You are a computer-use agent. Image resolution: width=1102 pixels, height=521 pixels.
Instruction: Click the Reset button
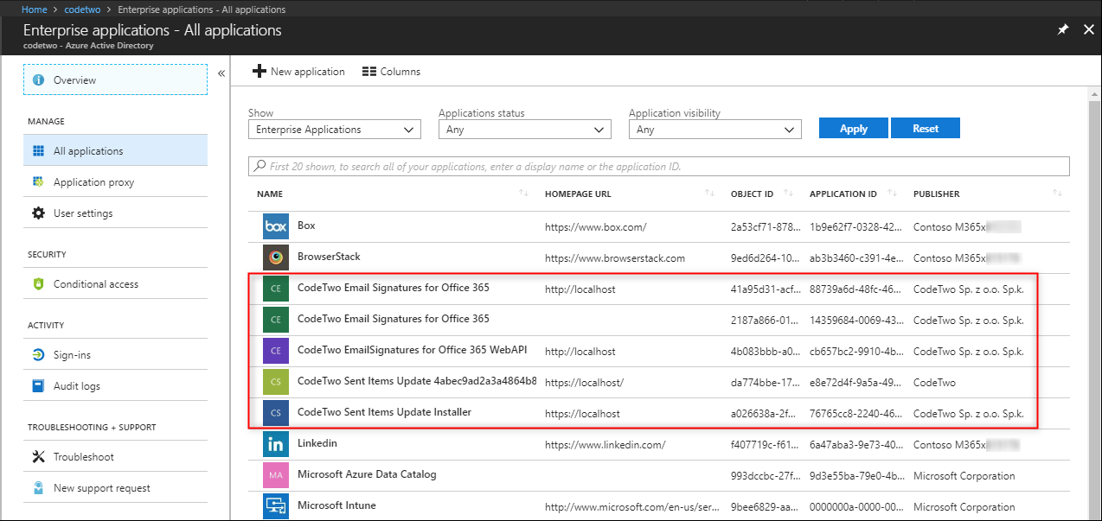coord(926,129)
